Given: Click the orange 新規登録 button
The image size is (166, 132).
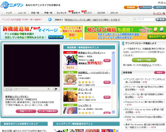Looking at the screenshot, I should 131,7.
